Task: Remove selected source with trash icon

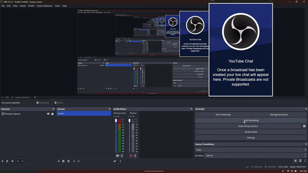Action: (7, 161)
